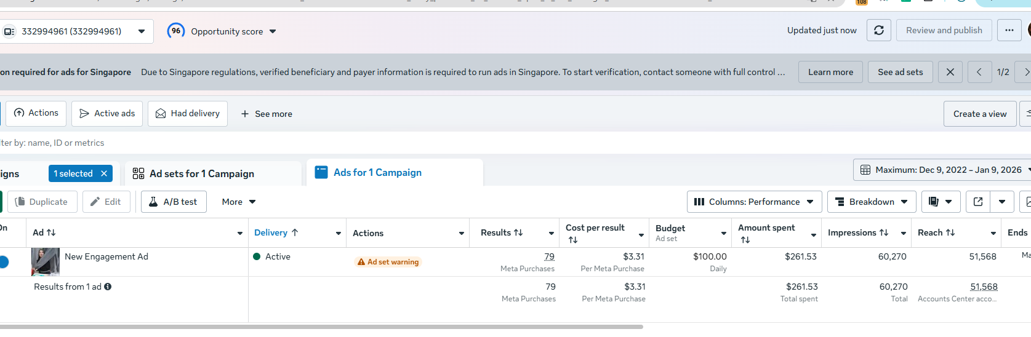Image resolution: width=1031 pixels, height=337 pixels.
Task: Open the date range picker
Action: point(942,170)
